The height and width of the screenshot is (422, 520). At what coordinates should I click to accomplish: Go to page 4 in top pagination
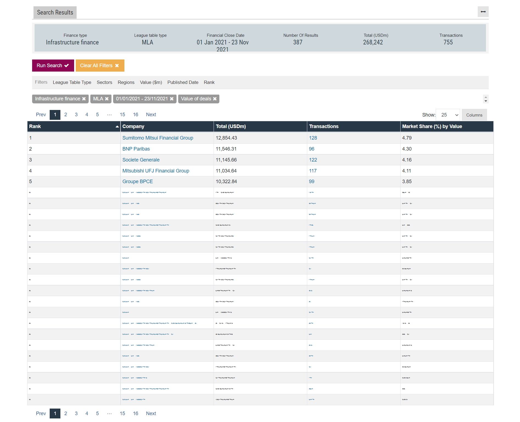pos(87,115)
